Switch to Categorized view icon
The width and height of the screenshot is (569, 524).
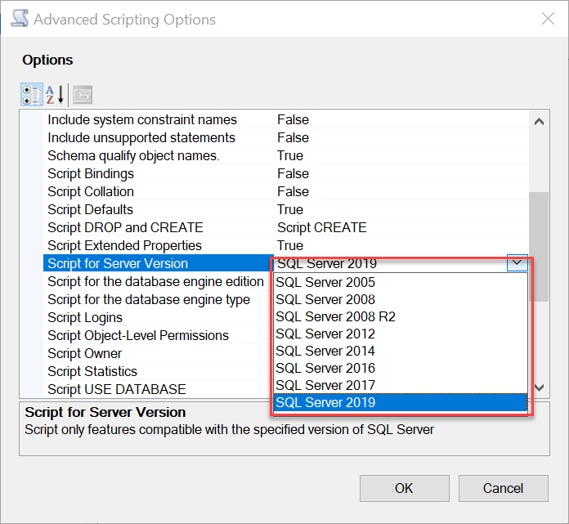[32, 95]
